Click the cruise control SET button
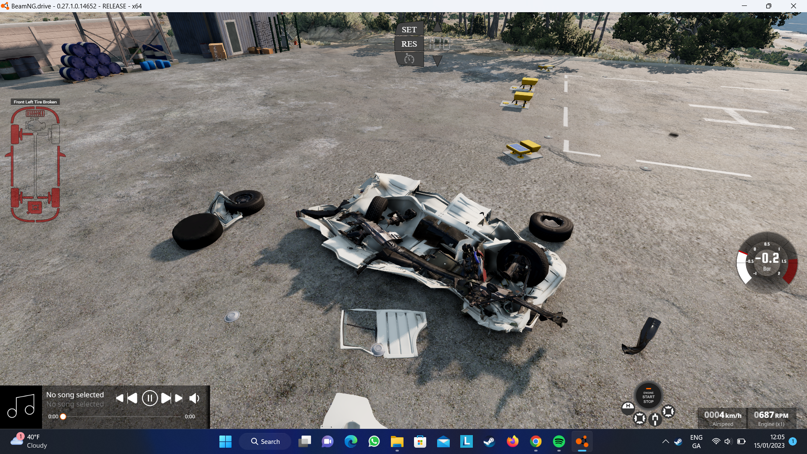This screenshot has height=454, width=807. (x=409, y=29)
